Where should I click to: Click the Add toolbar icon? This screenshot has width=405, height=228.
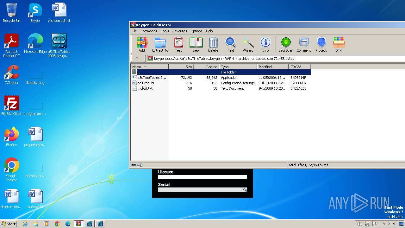tap(142, 44)
